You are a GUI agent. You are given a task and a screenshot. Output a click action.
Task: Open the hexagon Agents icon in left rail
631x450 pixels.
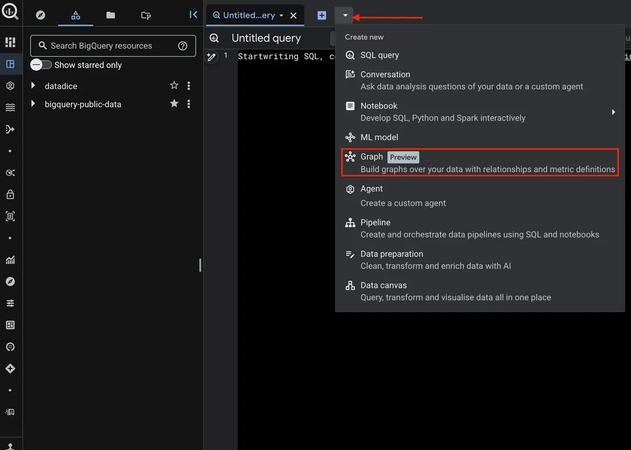[10, 86]
